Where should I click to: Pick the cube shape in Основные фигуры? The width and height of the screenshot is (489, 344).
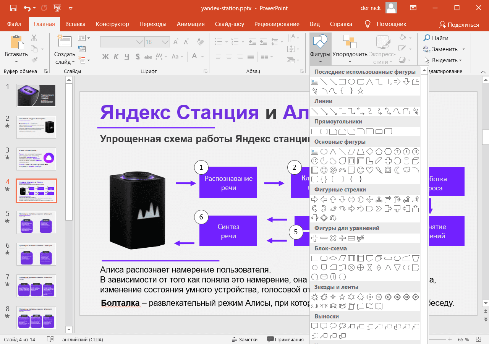pyautogui.click(x=416, y=161)
